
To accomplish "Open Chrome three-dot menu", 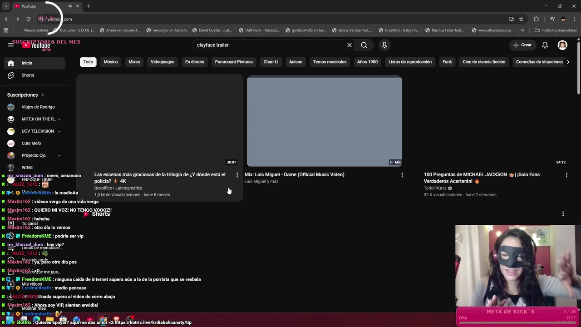I will [575, 19].
